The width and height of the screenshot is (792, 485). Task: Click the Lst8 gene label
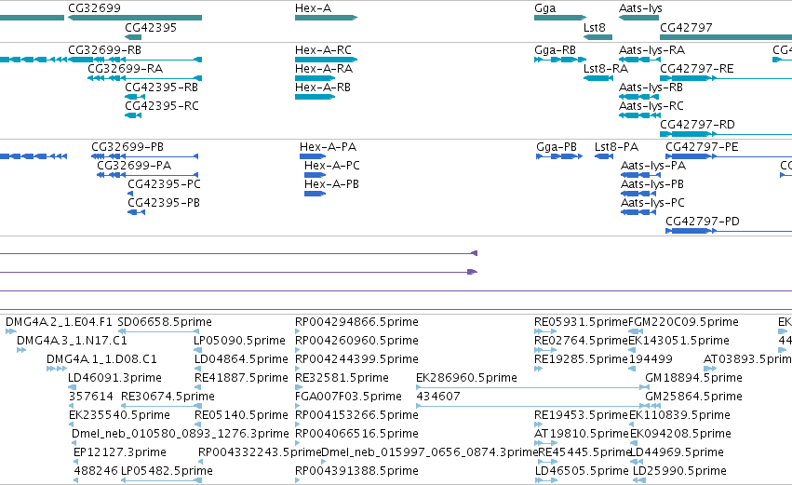click(x=594, y=28)
